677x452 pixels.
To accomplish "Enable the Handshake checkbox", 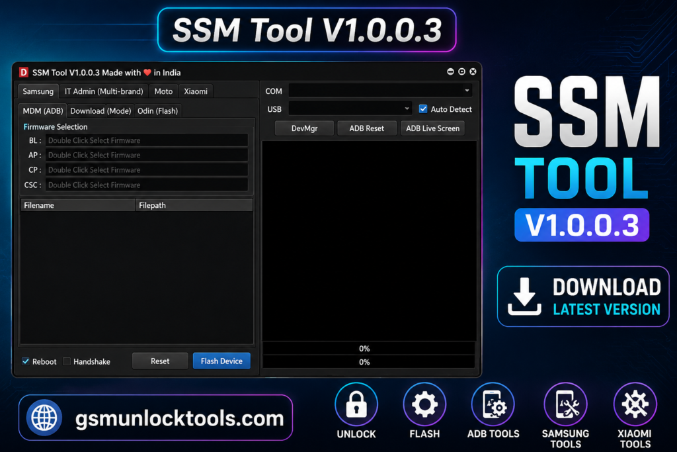I will click(67, 361).
